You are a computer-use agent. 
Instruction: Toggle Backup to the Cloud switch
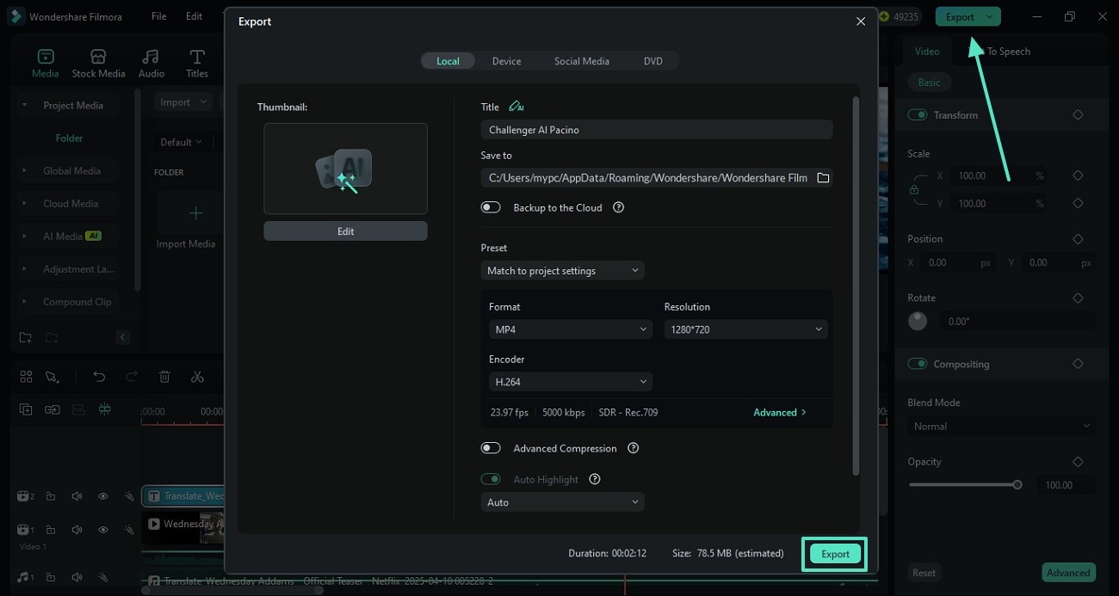(x=491, y=207)
